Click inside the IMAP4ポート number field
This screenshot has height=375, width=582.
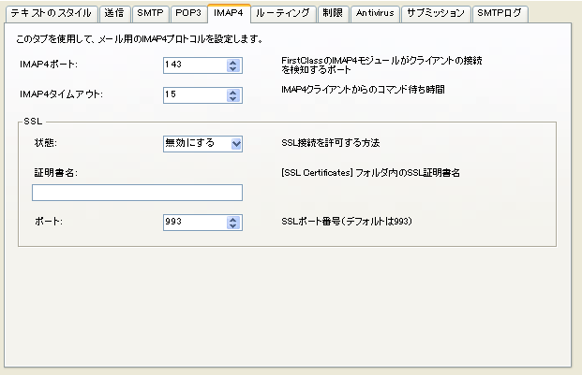pos(193,64)
